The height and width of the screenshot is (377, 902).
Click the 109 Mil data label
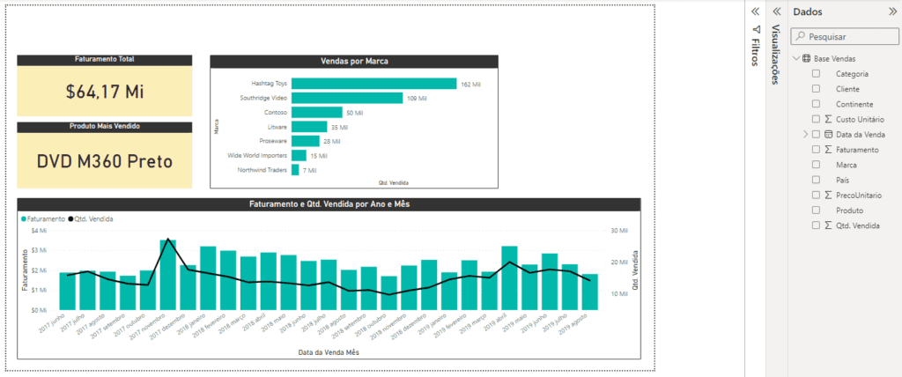click(x=417, y=99)
